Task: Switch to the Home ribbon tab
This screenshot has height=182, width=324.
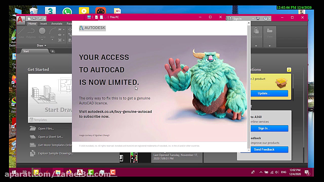Action: coord(32,24)
